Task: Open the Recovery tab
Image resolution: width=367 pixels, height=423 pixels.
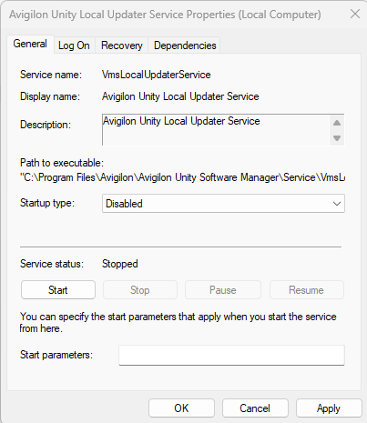Action: 122,45
